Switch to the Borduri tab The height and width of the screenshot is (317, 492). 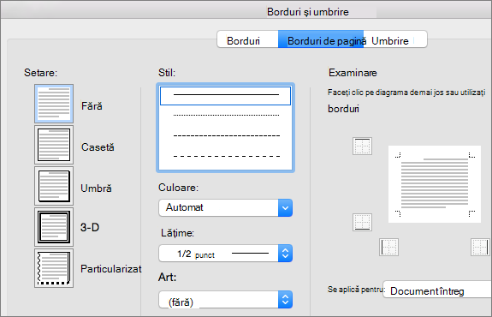[247, 39]
